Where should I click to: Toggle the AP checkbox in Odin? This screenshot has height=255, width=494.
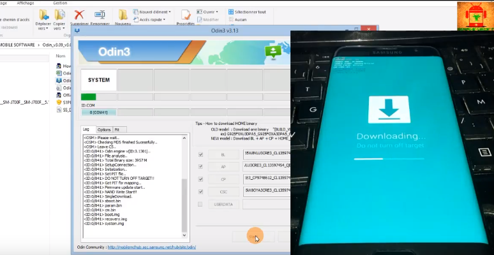pyautogui.click(x=200, y=166)
